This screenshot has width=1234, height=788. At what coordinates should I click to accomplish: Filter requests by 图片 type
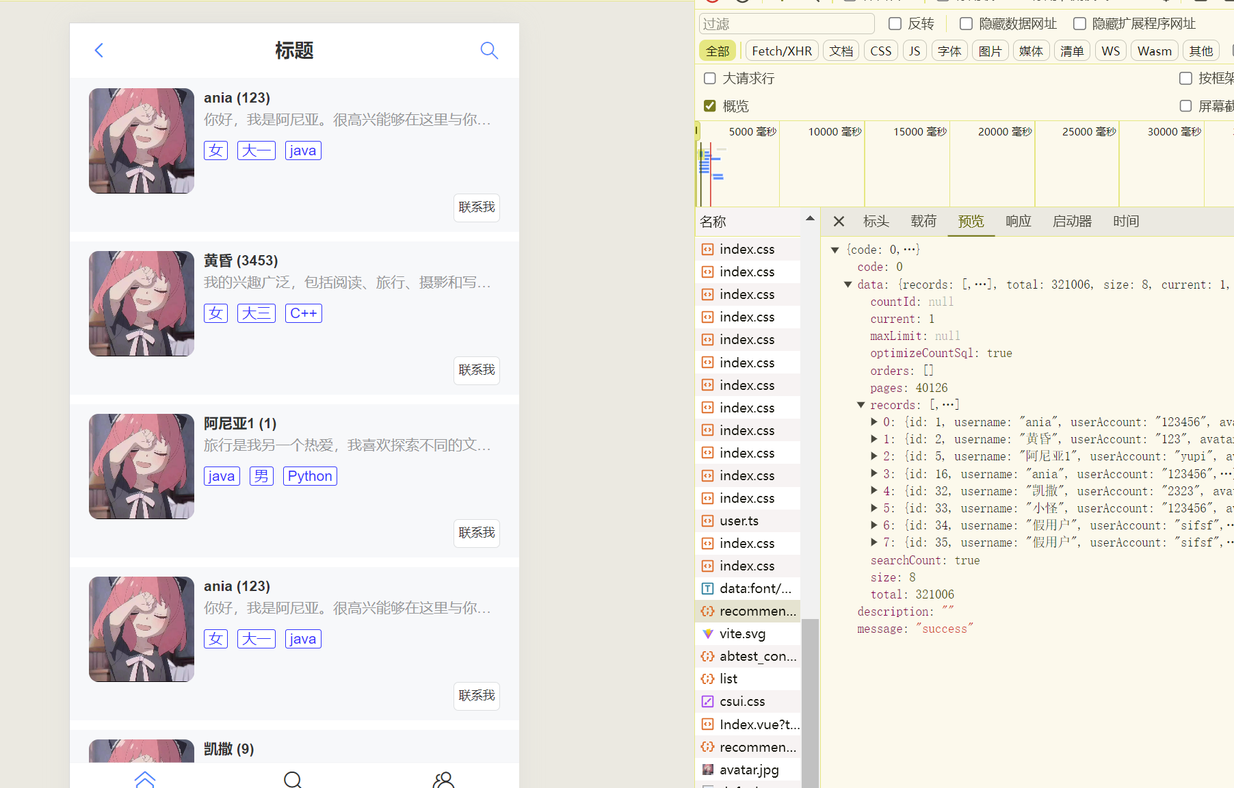[990, 51]
